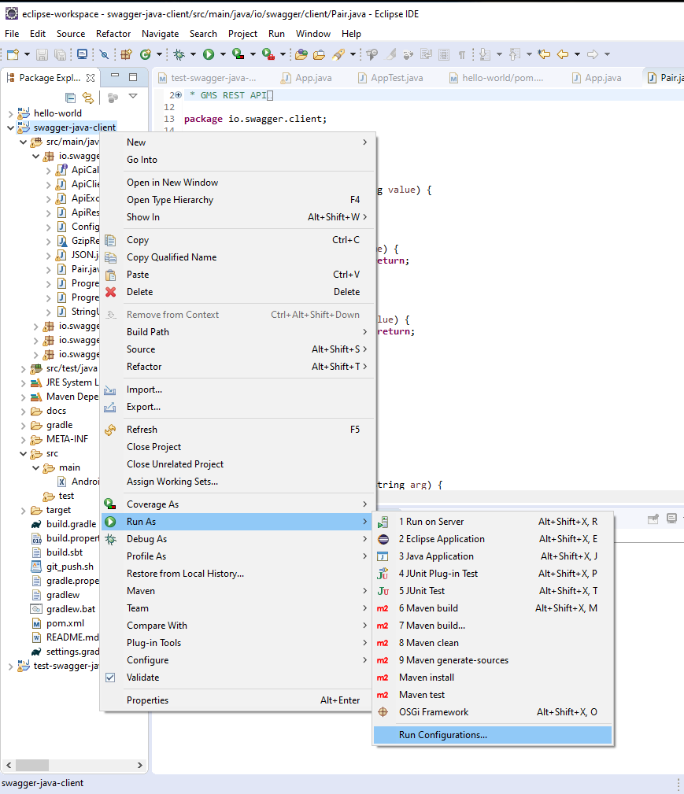
Task: Click the green Run toolbar icon
Action: point(207,55)
